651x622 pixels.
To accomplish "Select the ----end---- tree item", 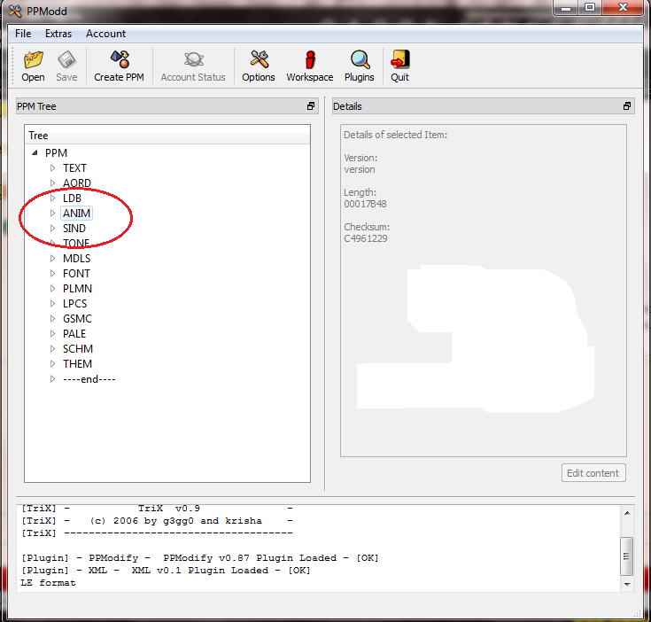I will click(x=89, y=378).
